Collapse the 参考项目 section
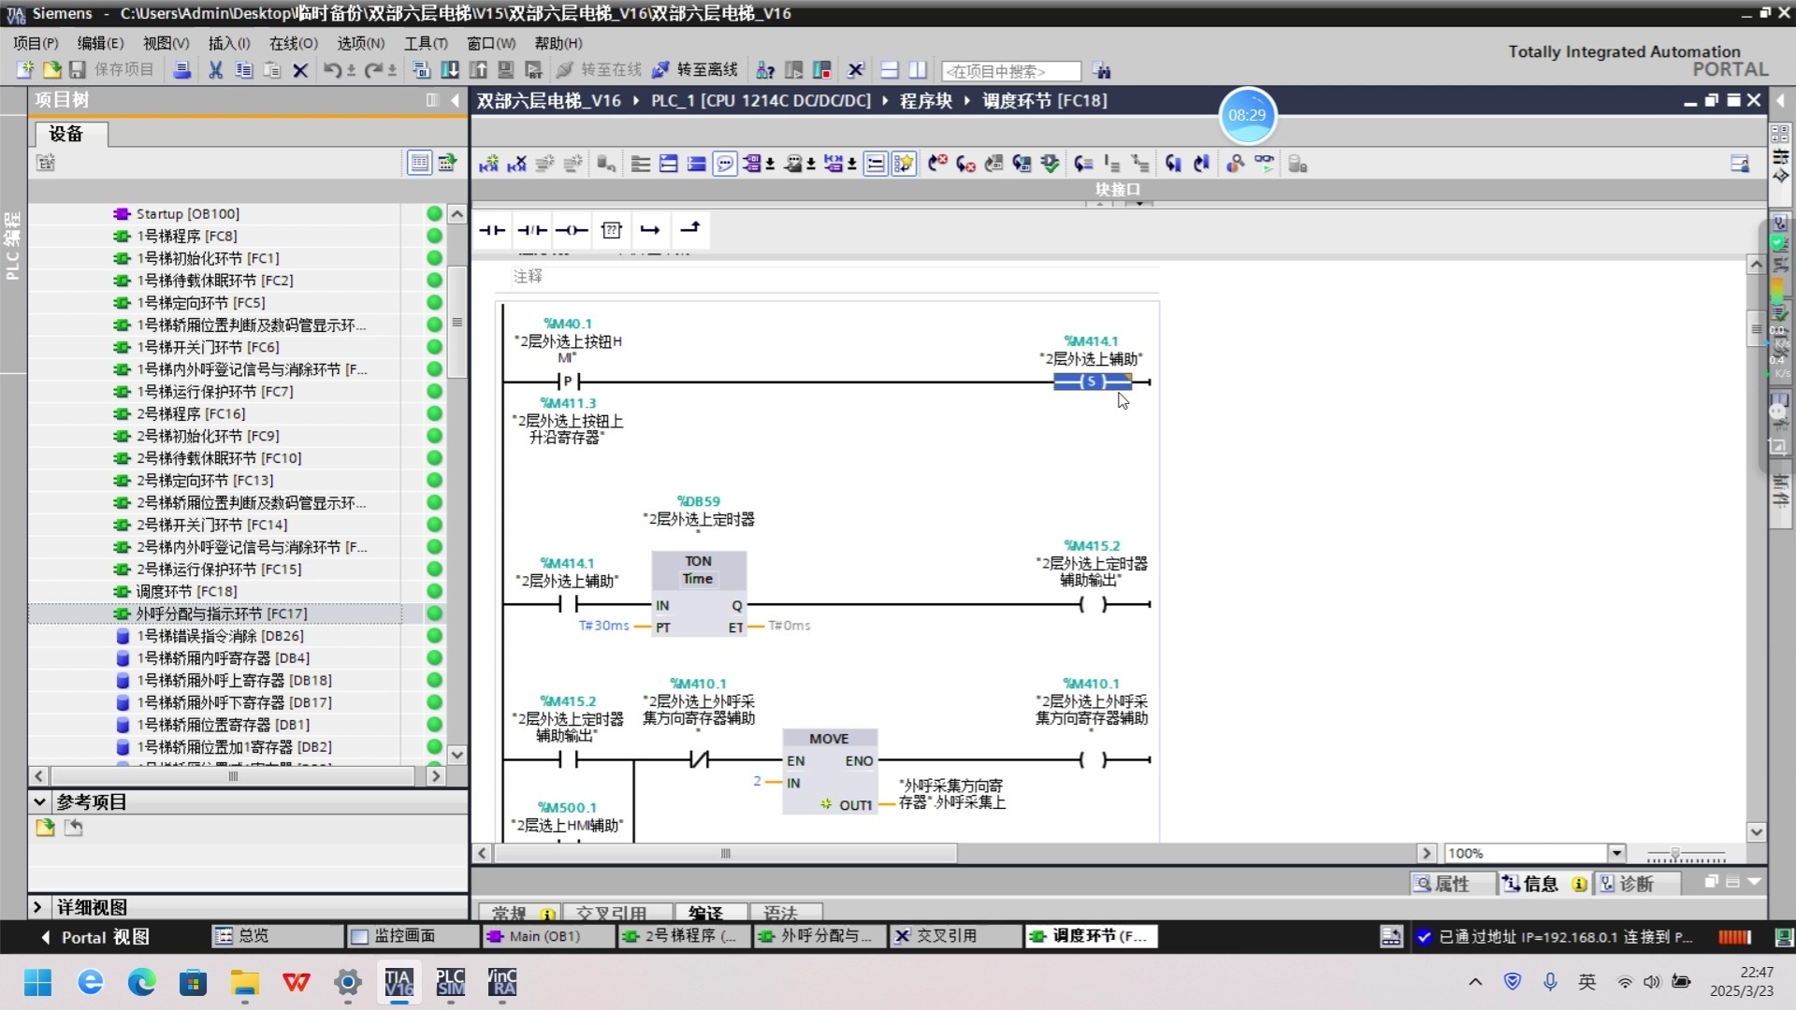Viewport: 1796px width, 1010px height. coord(39,801)
